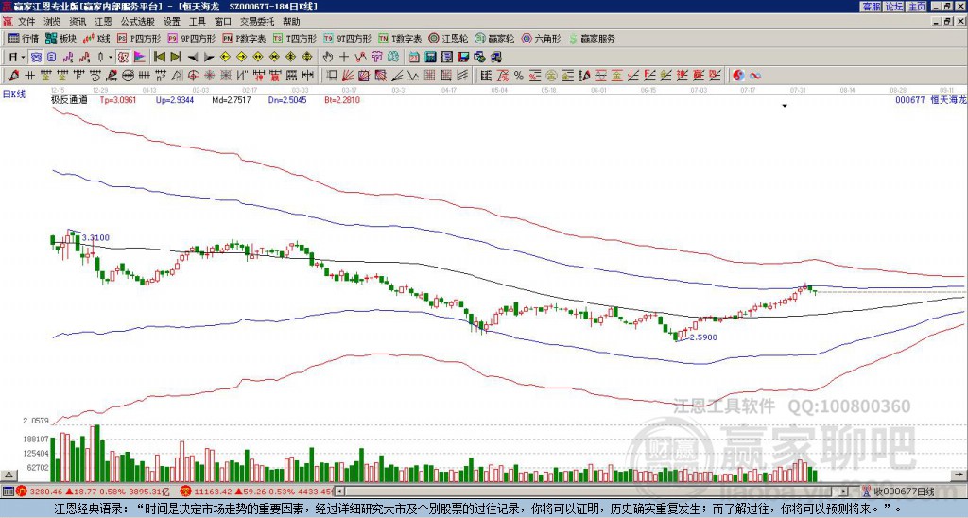Open the calculator icon
The width and height of the screenshot is (968, 518).
tap(430, 57)
